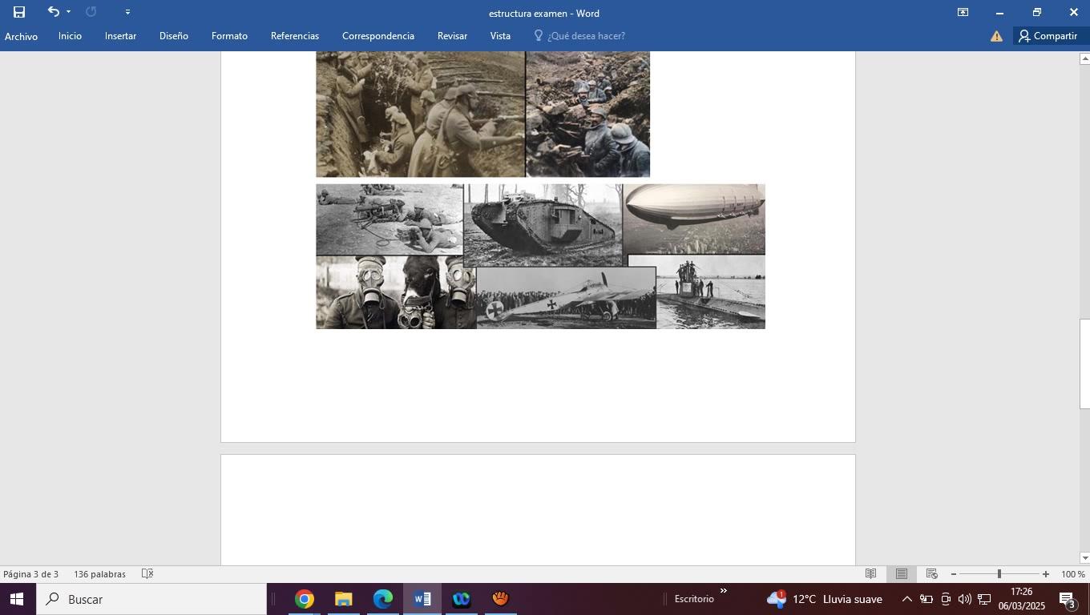Viewport: 1090px width, 615px height.
Task: Switch to Print Layout view
Action: pyautogui.click(x=902, y=574)
